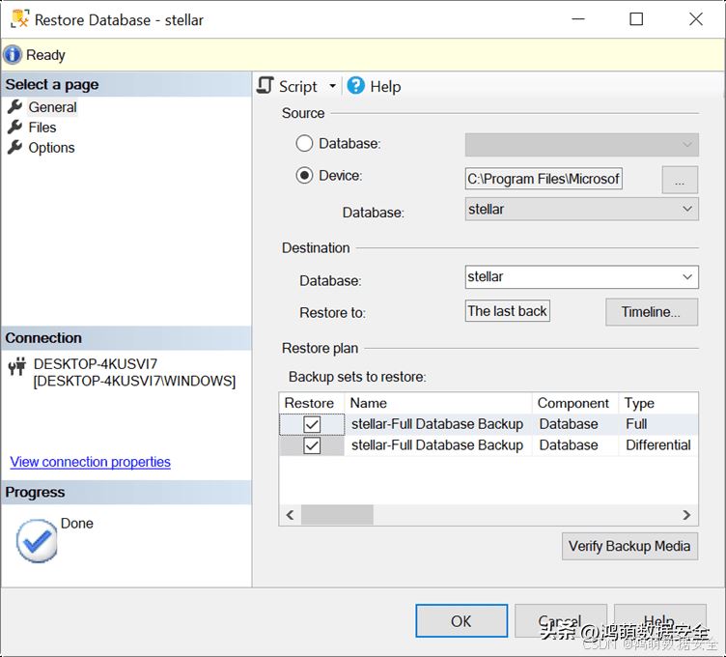This screenshot has width=726, height=657.
Task: Click the server connection plug icon
Action: [x=17, y=366]
